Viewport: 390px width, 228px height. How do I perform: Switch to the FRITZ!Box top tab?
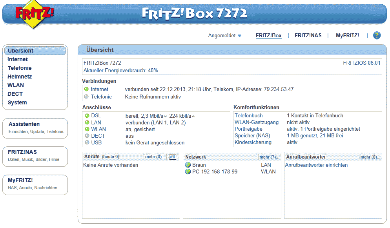point(269,36)
